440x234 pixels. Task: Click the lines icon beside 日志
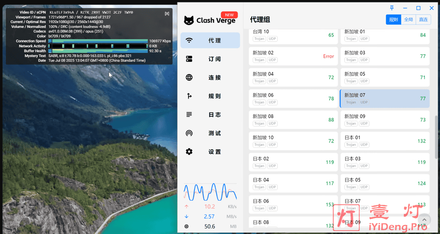pyautogui.click(x=189, y=115)
